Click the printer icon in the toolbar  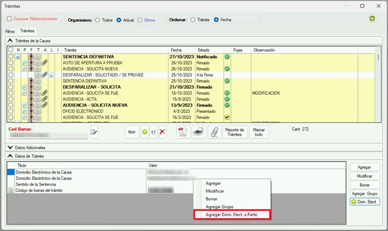(x=197, y=132)
